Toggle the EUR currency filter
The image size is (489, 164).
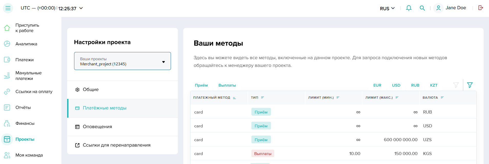pyautogui.click(x=377, y=85)
